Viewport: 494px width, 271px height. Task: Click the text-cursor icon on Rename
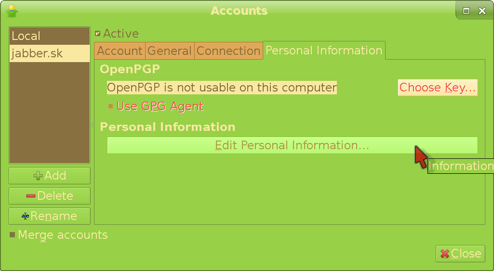pos(26,216)
